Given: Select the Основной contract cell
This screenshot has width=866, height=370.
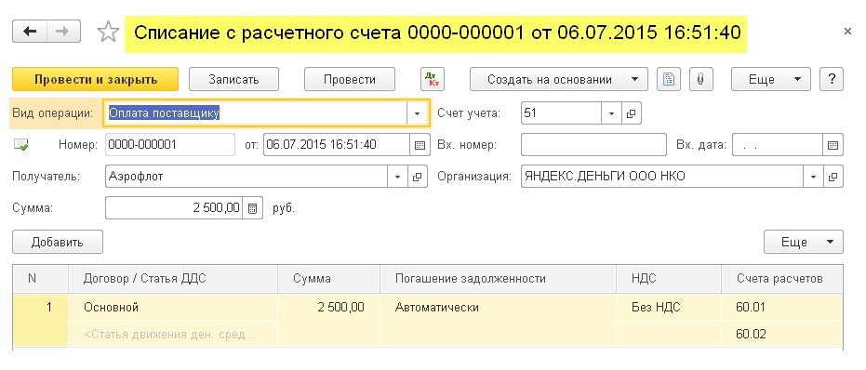Looking at the screenshot, I should (173, 308).
